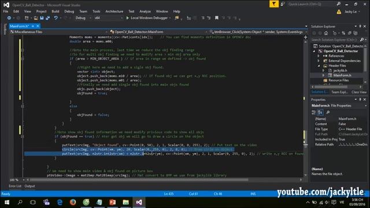Screen dimensions: 370x208
Task: Expand the External Dependencies node
Action: pos(319,61)
